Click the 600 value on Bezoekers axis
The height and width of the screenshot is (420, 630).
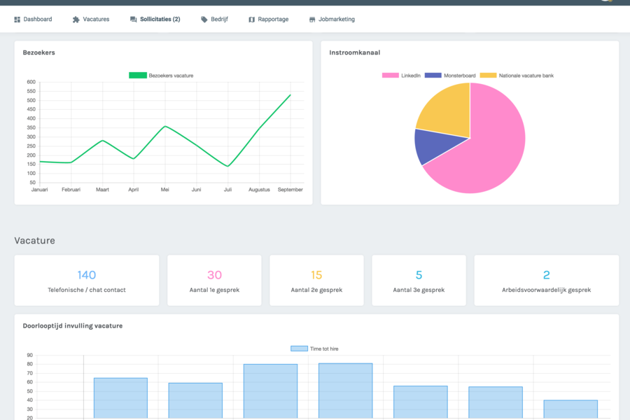pyautogui.click(x=31, y=82)
